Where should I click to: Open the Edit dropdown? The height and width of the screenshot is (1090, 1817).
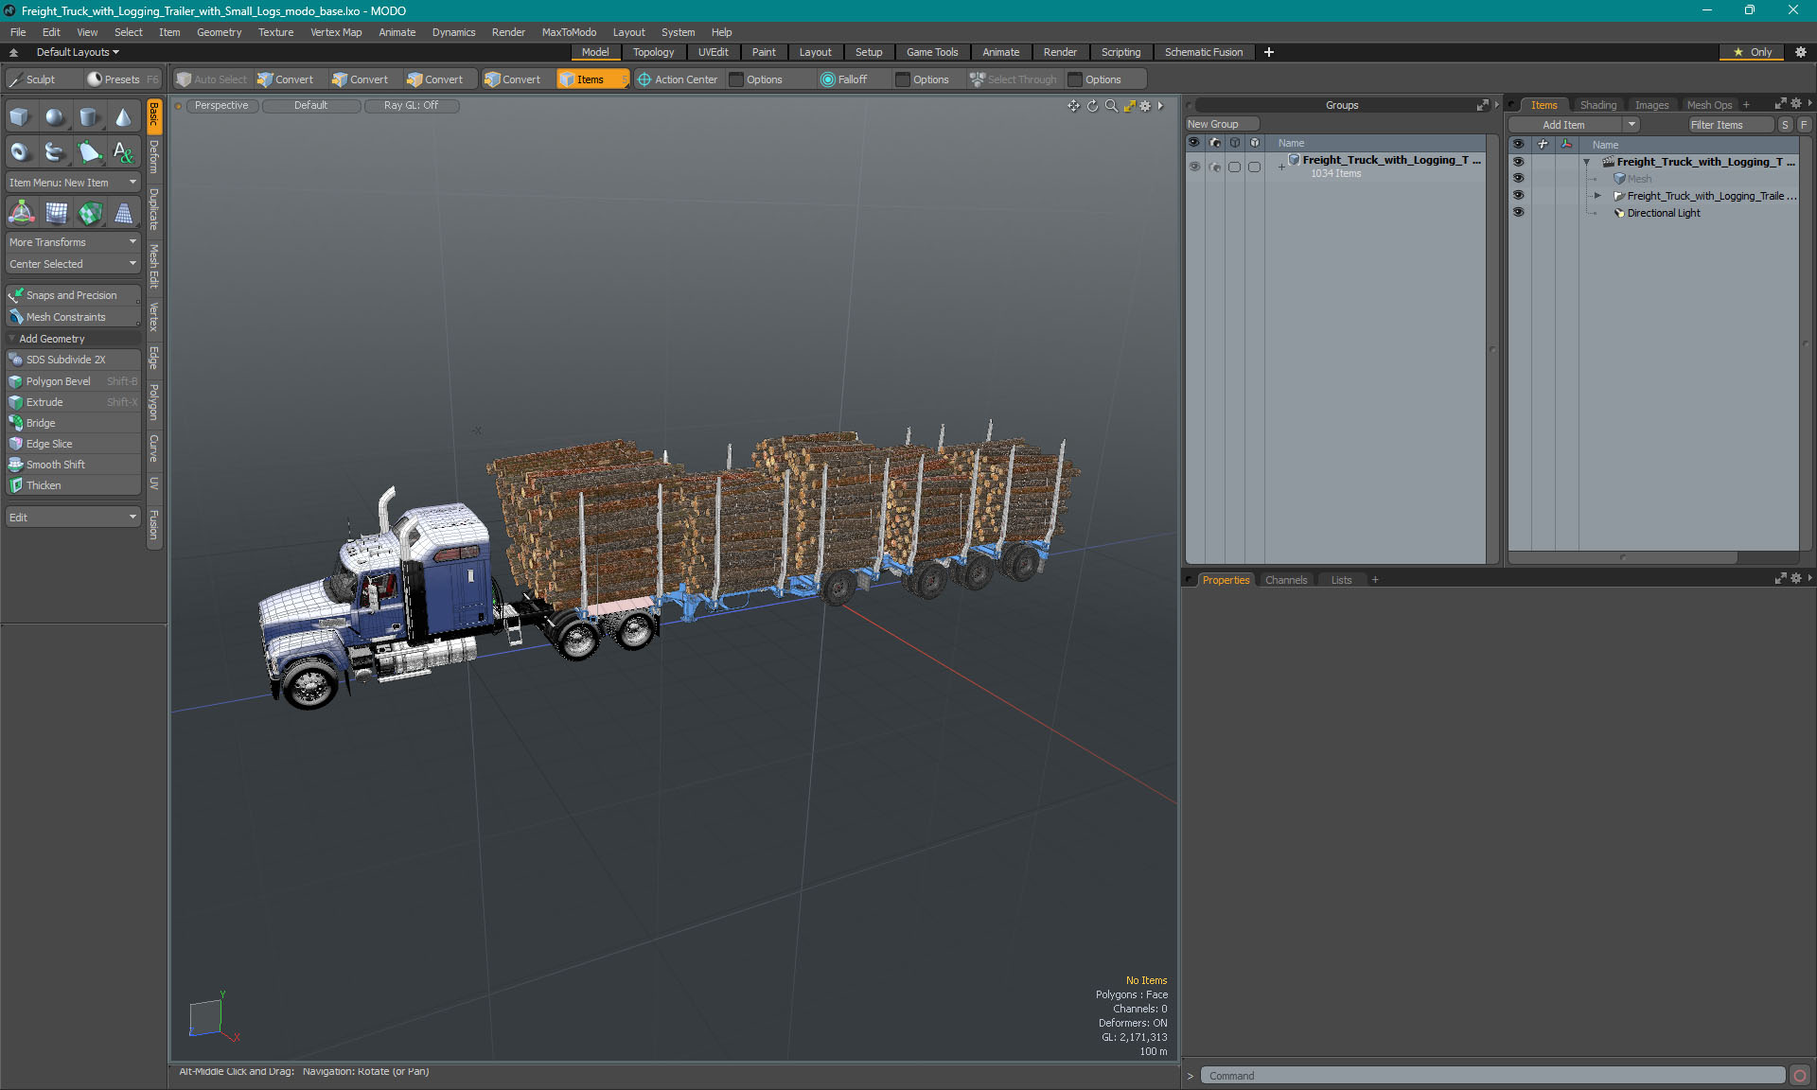pos(73,518)
